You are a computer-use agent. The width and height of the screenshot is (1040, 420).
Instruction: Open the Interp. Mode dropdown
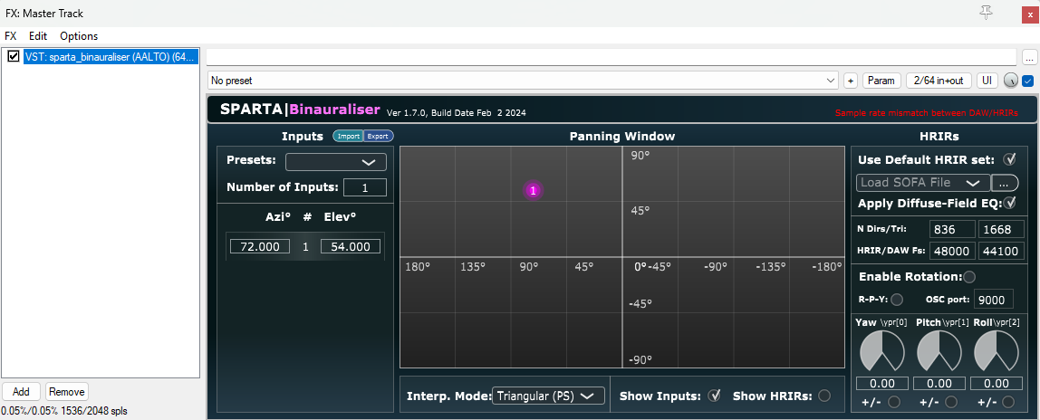[x=548, y=396]
